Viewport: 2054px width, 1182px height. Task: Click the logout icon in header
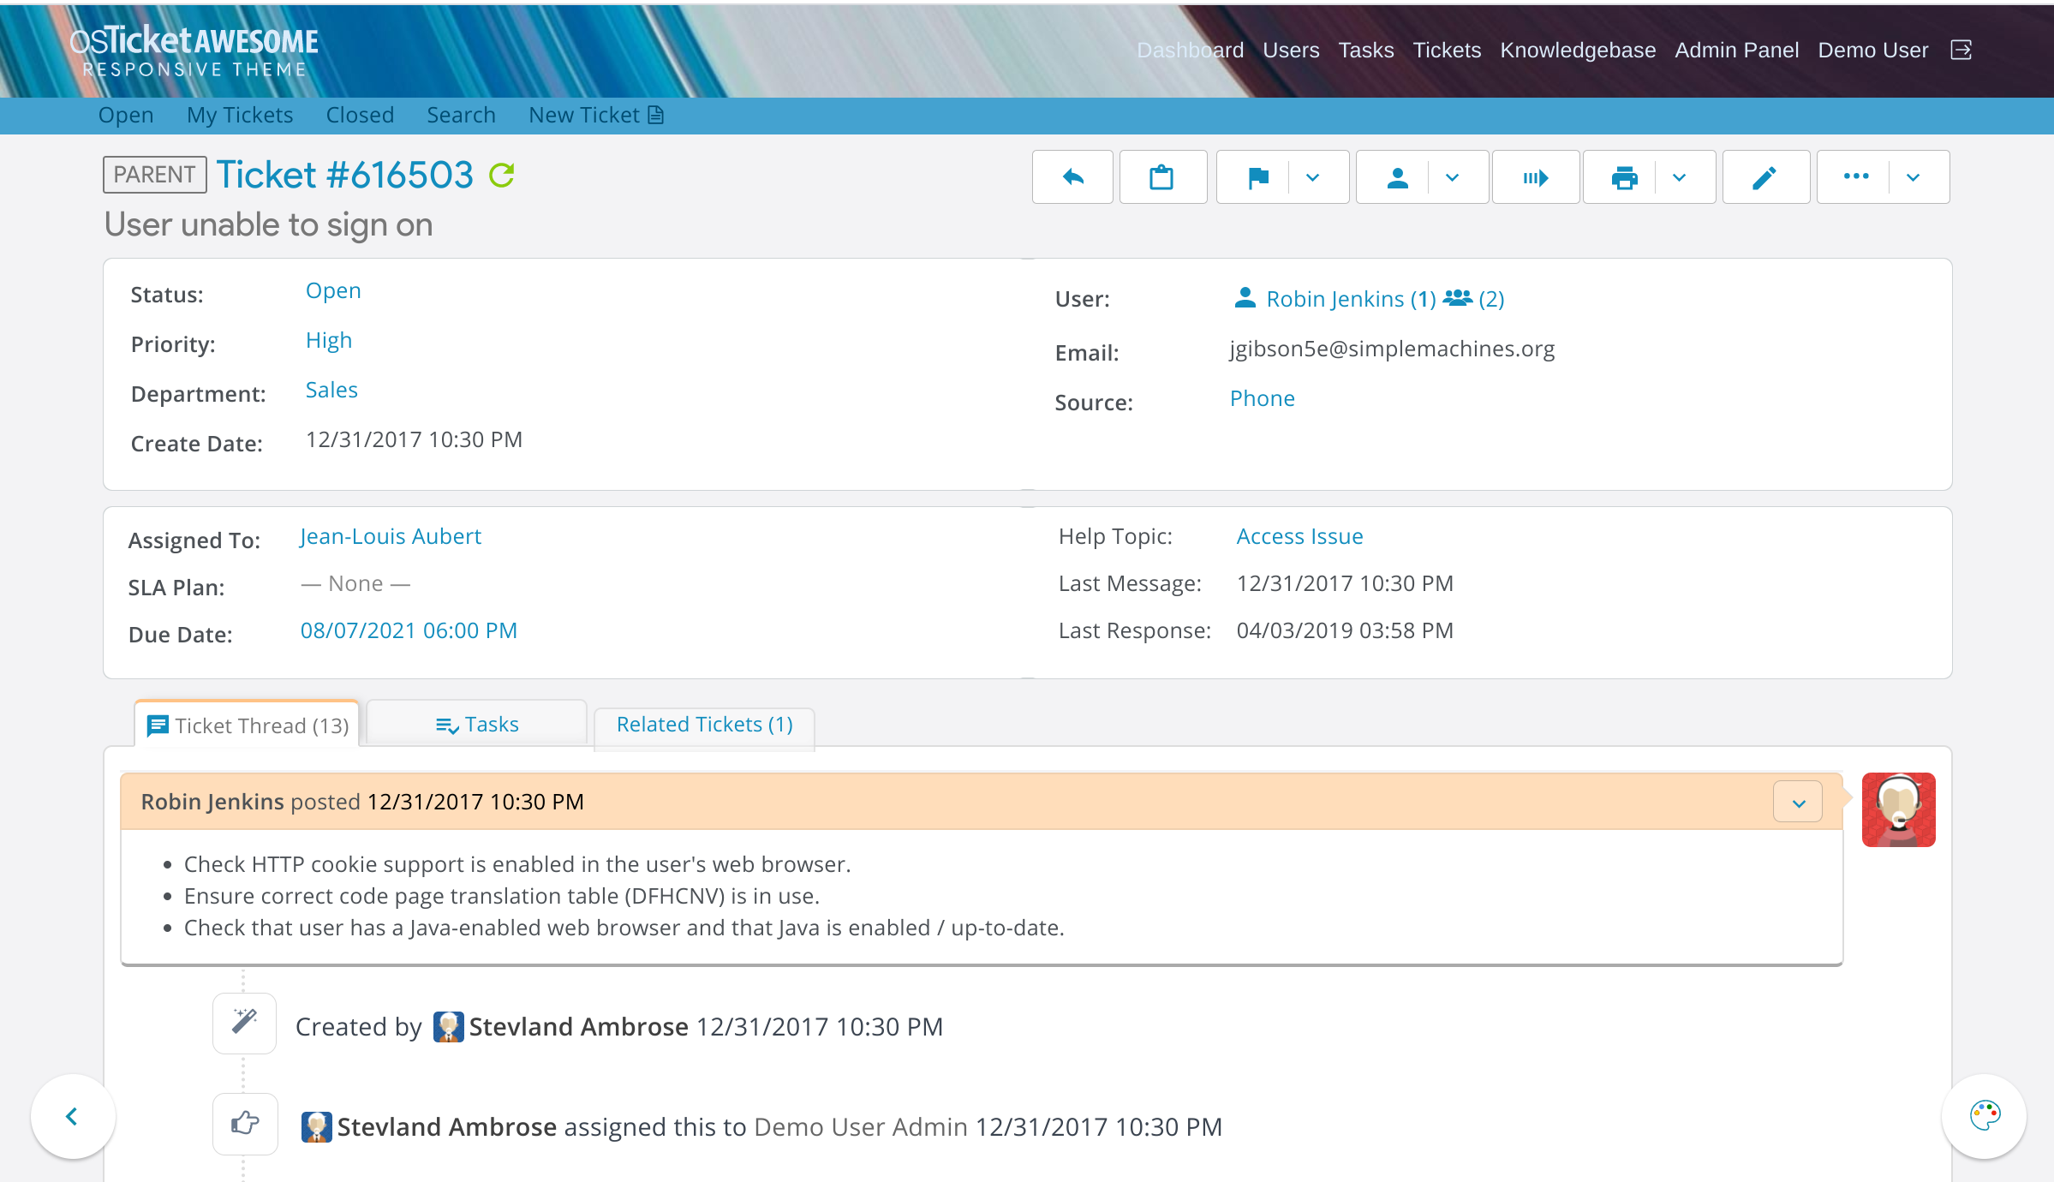pos(1961,50)
